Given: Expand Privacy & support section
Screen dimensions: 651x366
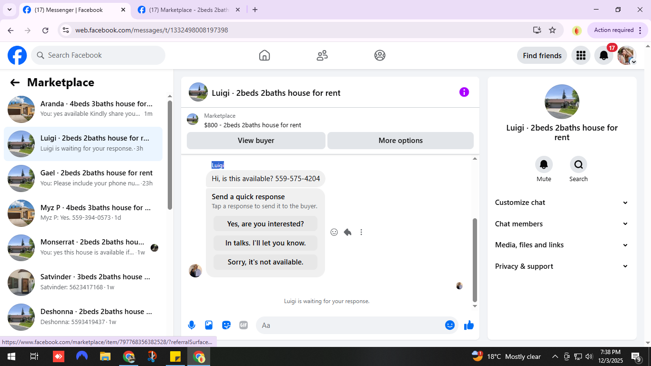Looking at the screenshot, I should (x=562, y=266).
